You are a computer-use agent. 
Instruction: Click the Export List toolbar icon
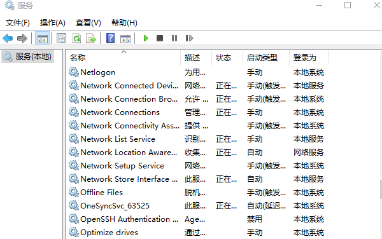coord(91,38)
